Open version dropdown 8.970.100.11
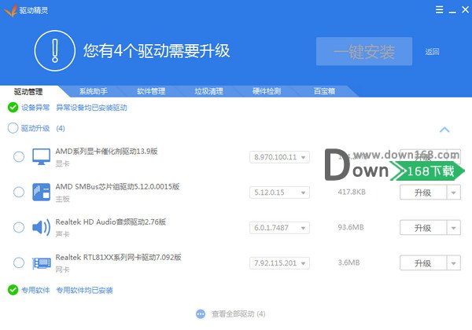Image resolution: width=472 pixels, height=330 pixels. click(x=279, y=157)
